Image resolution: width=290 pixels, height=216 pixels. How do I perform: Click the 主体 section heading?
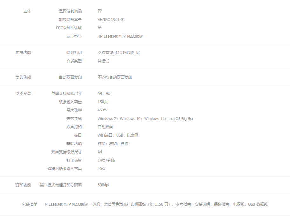[x=27, y=11]
